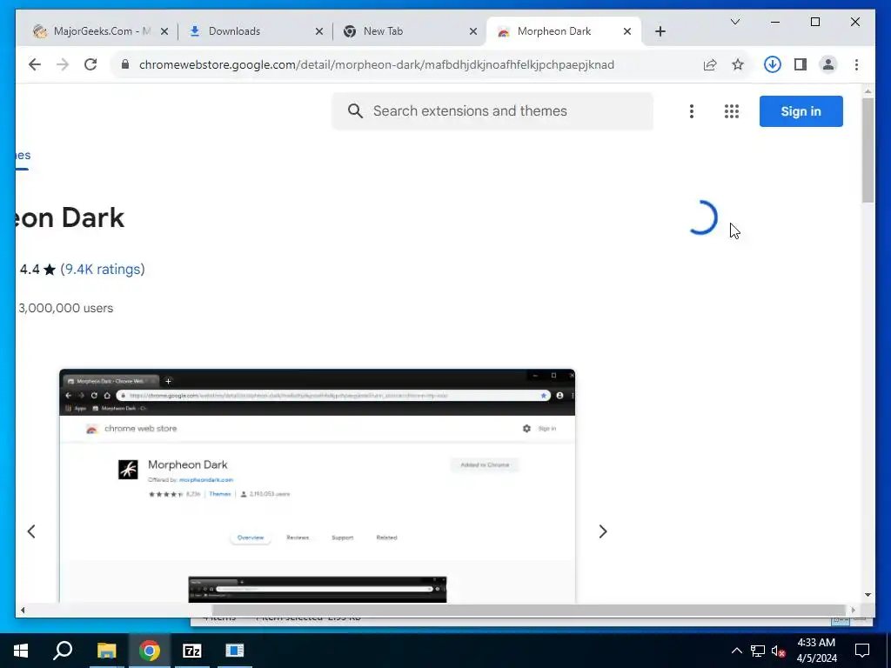Open the 9.4K ratings link
891x668 pixels.
pos(103,270)
